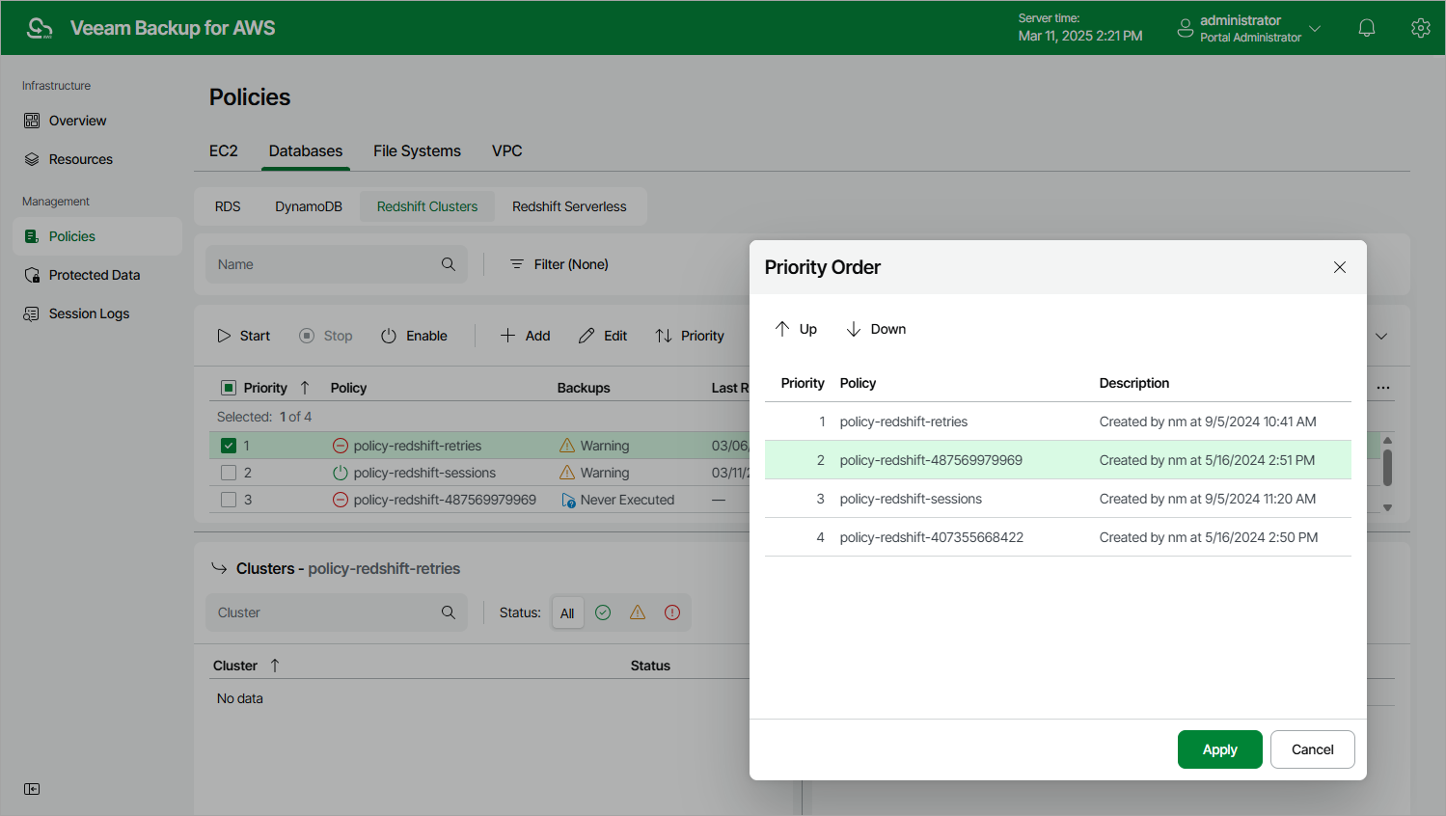Click the policies table scrollbar thumb
Image resolution: width=1446 pixels, height=816 pixels.
coord(1387,467)
